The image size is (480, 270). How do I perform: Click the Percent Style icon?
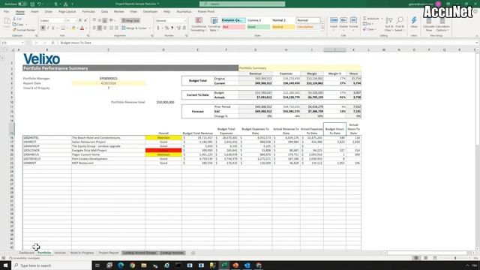[x=166, y=28]
